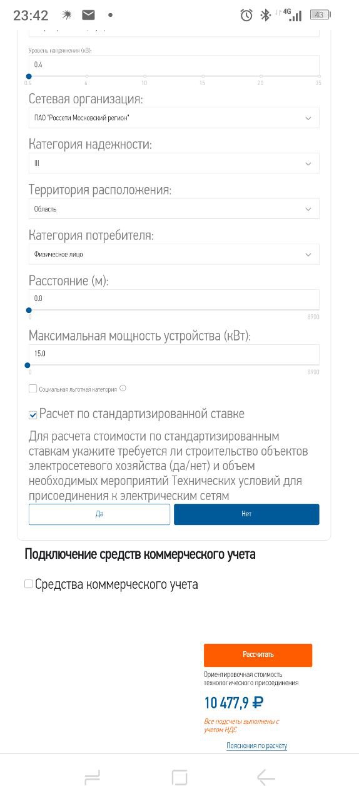The width and height of the screenshot is (359, 801).
Task: Tap the alarm clock status icon
Action: (246, 15)
